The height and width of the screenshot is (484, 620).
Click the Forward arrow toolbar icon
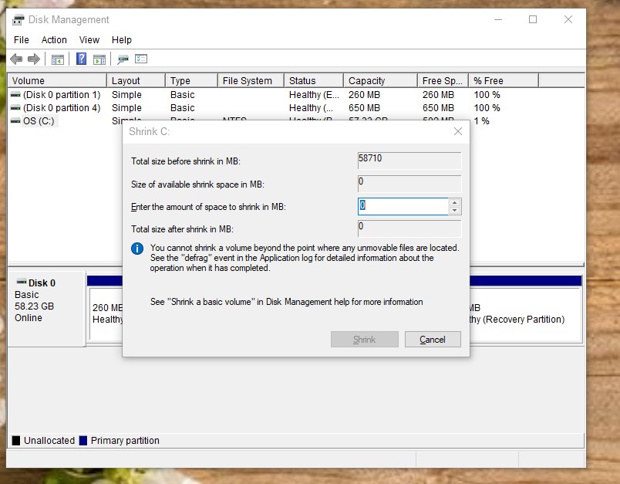coord(34,59)
